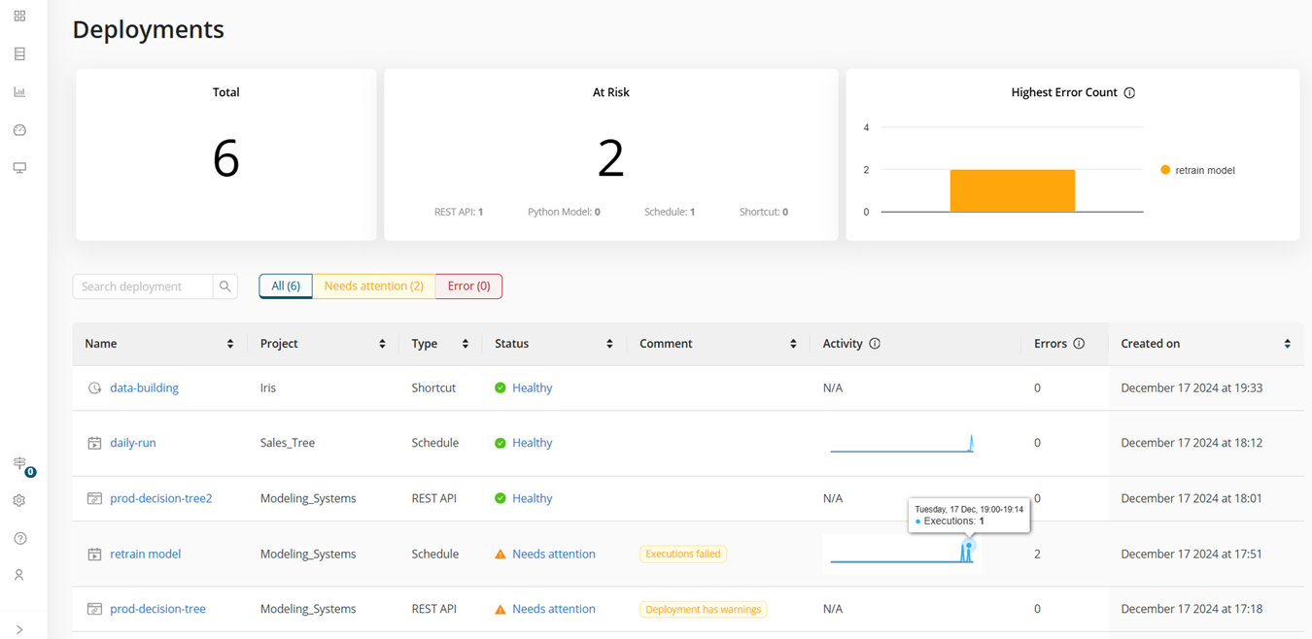Click the Python Model: 0 count label
The image size is (1312, 639).
coord(564,212)
